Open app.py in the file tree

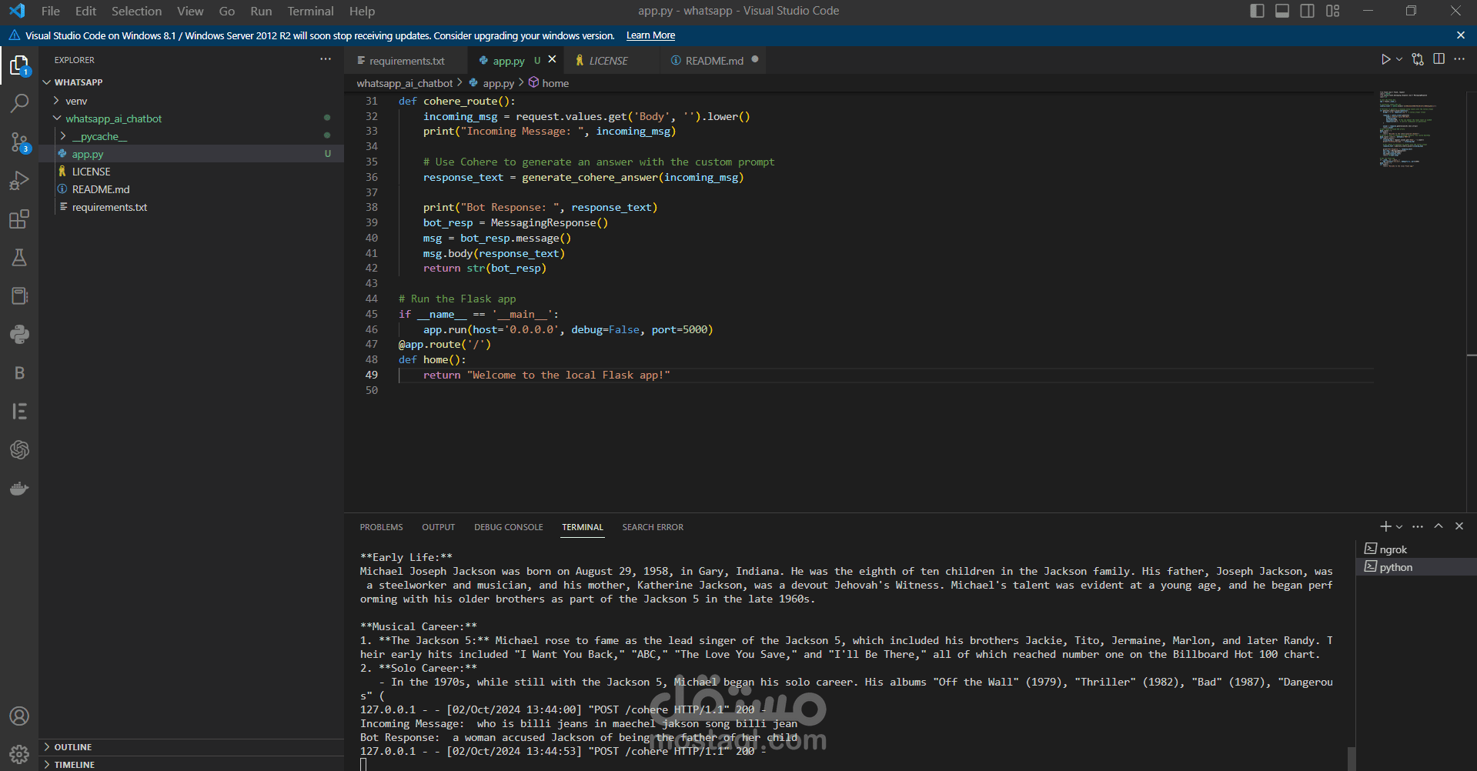tap(191, 154)
